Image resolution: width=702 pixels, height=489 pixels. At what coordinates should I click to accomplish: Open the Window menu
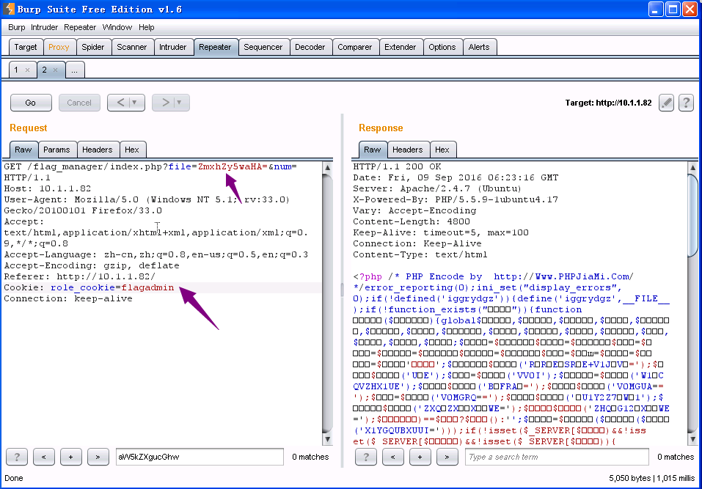(x=117, y=27)
